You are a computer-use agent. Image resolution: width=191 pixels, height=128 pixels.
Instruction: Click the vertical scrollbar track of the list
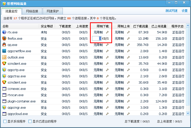[x=188, y=70]
